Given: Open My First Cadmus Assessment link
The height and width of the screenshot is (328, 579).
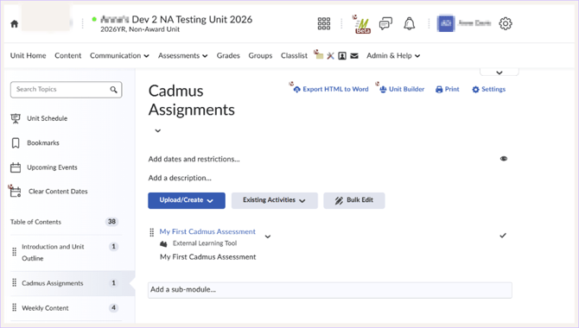Looking at the screenshot, I should (x=207, y=231).
